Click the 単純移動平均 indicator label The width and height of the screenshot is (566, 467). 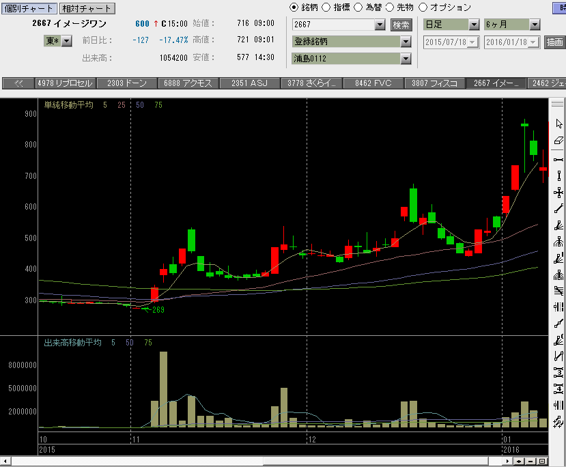coord(68,105)
